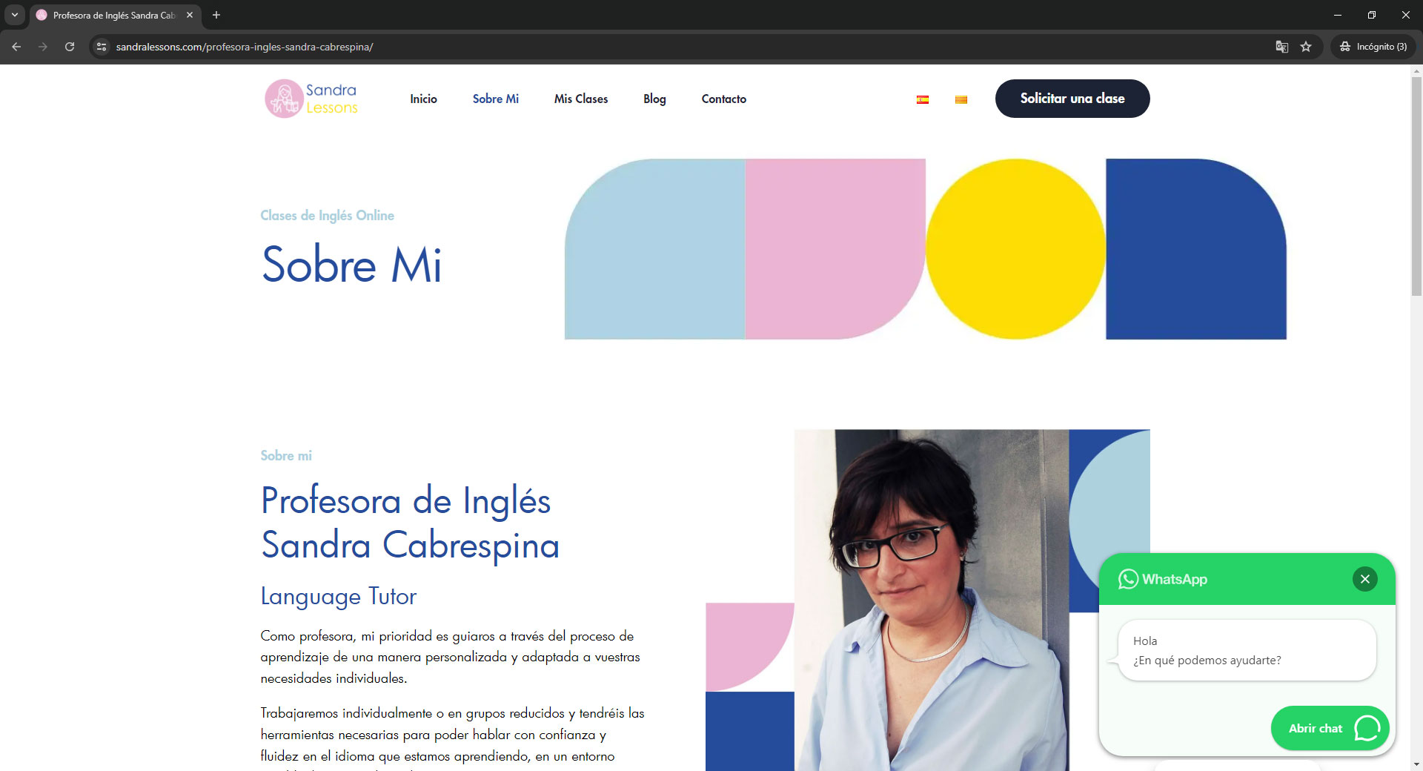Open the tab search dropdown arrow
The height and width of the screenshot is (771, 1423).
pyautogui.click(x=15, y=15)
